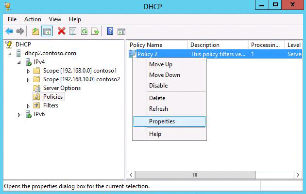This screenshot has height=194, width=306.
Task: Click the Back arrow toolbar icon
Action: click(9, 31)
